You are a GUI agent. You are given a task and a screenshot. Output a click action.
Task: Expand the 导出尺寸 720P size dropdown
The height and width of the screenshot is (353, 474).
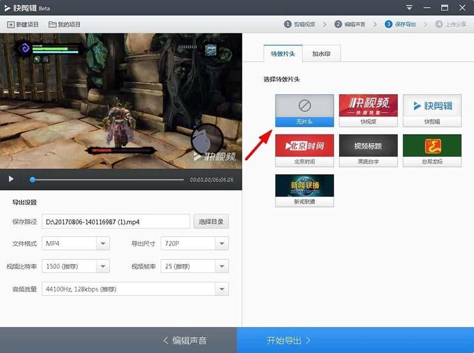(x=194, y=243)
